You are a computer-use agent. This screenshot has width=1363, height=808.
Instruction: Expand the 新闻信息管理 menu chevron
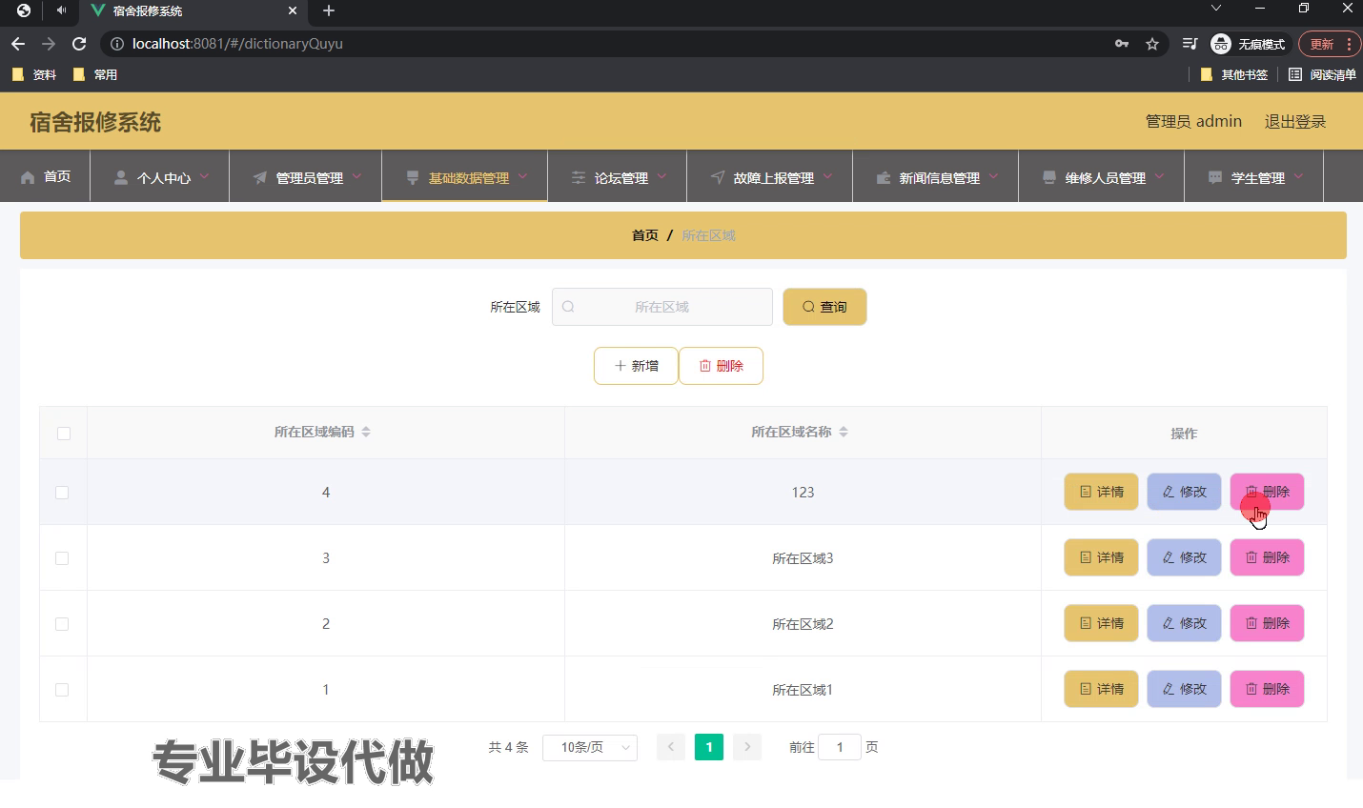tap(993, 176)
